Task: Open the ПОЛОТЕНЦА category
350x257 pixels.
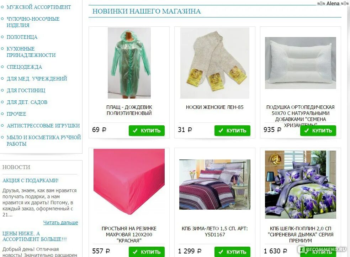Action: point(22,37)
